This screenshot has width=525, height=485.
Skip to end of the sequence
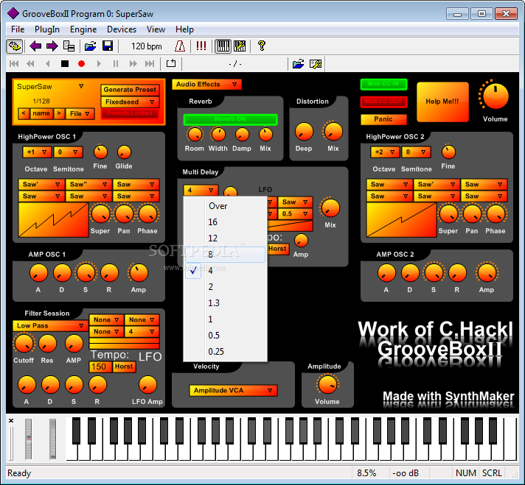pos(150,63)
